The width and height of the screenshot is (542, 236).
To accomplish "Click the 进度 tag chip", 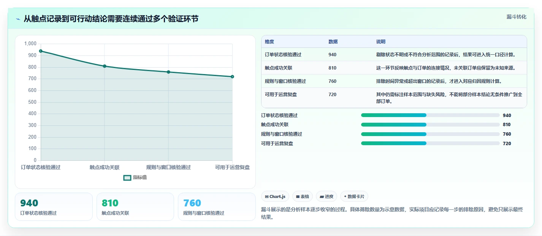I will tap(326, 196).
